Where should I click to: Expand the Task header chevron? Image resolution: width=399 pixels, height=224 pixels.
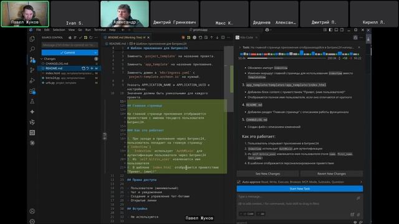(239, 47)
